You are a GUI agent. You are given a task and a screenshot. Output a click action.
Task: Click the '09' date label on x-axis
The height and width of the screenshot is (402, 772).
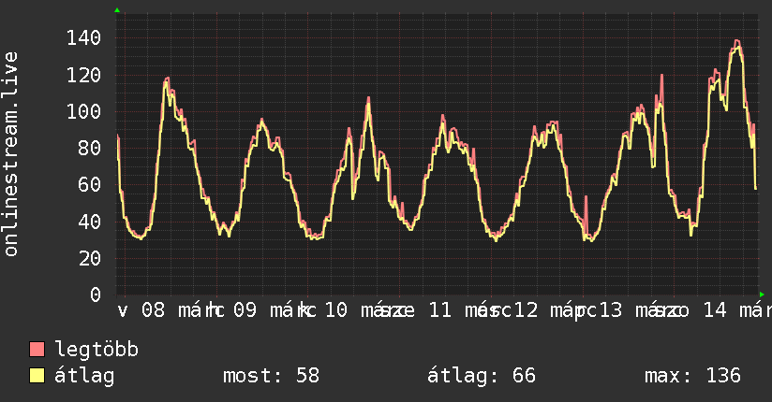point(245,310)
